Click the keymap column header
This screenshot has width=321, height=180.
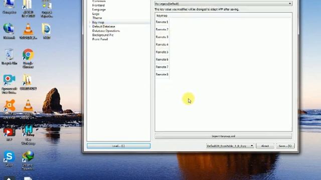pos(162,15)
